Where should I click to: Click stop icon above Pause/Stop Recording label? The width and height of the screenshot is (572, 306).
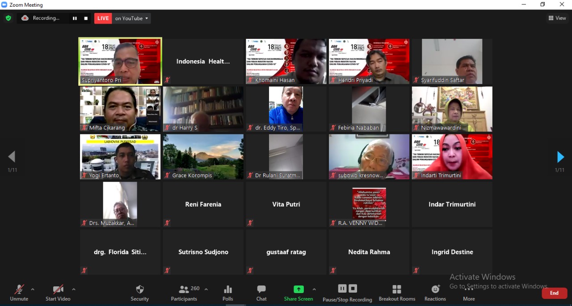(x=353, y=289)
